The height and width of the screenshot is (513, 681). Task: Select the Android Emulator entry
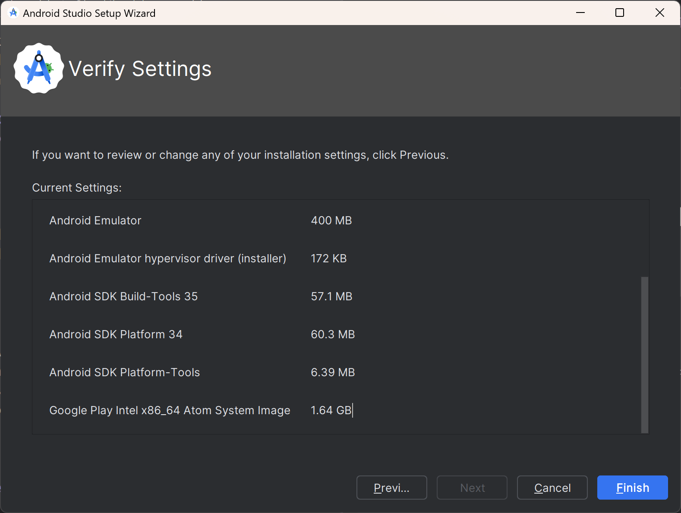pyautogui.click(x=95, y=220)
